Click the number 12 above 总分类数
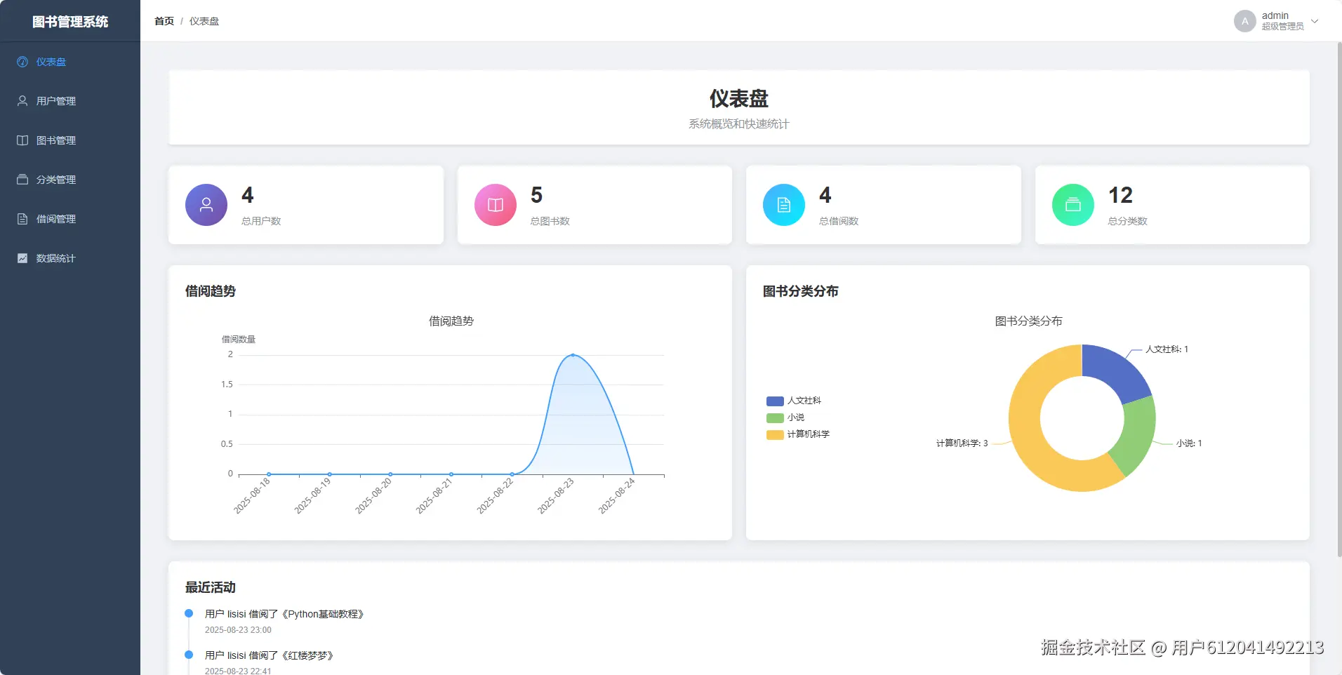The width and height of the screenshot is (1342, 675). 1120,195
